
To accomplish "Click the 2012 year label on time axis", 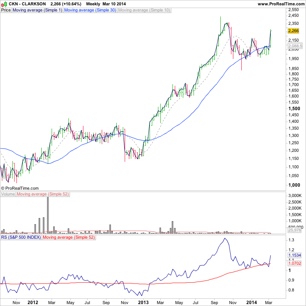I will 33,303.
